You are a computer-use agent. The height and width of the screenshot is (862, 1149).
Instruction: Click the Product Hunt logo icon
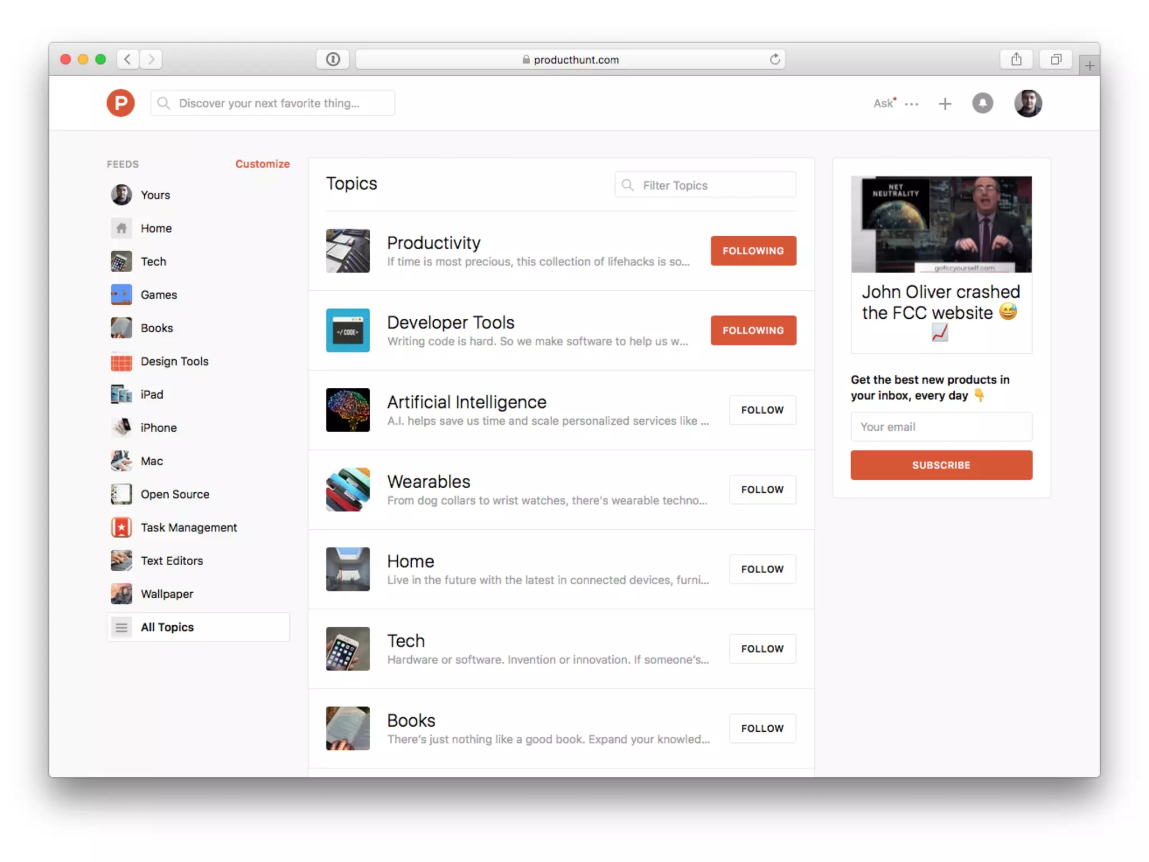[120, 103]
